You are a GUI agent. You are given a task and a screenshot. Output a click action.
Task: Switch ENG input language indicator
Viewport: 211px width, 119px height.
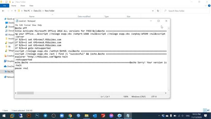(x=188, y=116)
